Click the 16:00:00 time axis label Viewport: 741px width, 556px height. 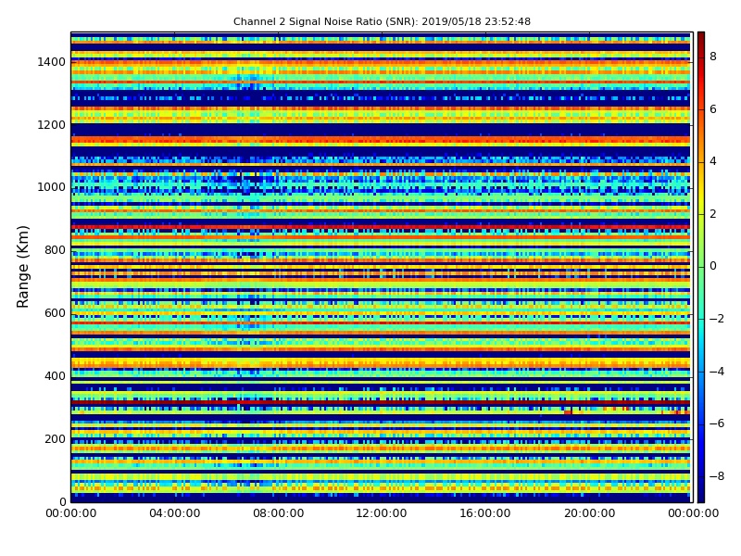click(485, 513)
